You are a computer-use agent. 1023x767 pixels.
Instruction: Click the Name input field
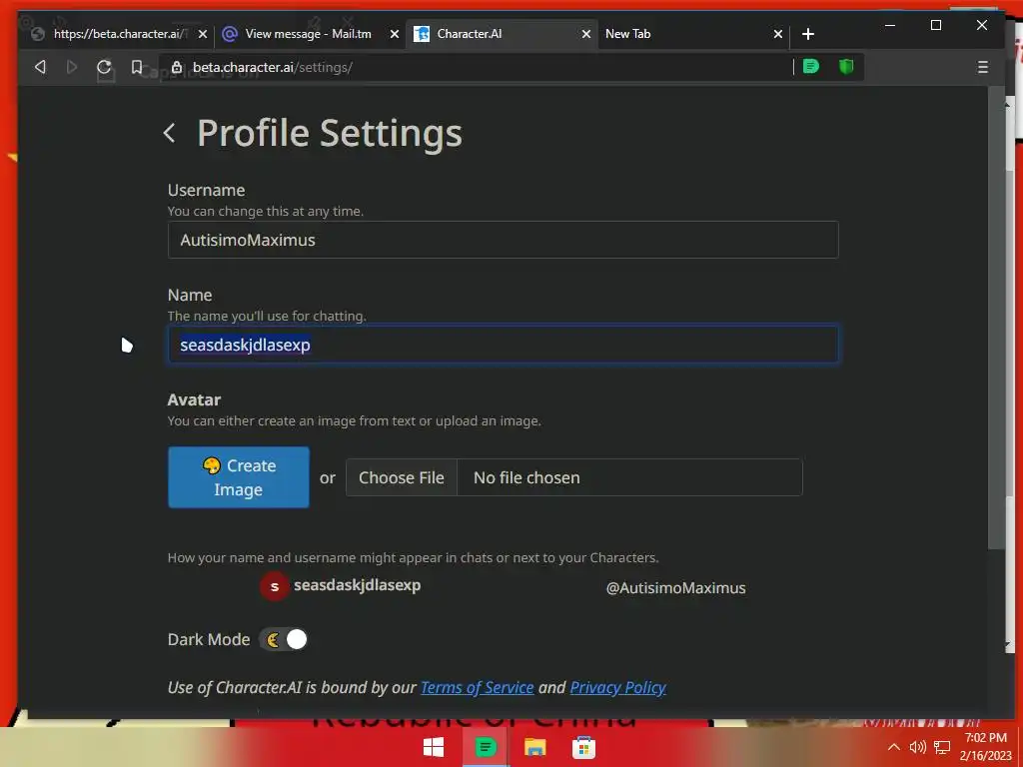click(504, 345)
